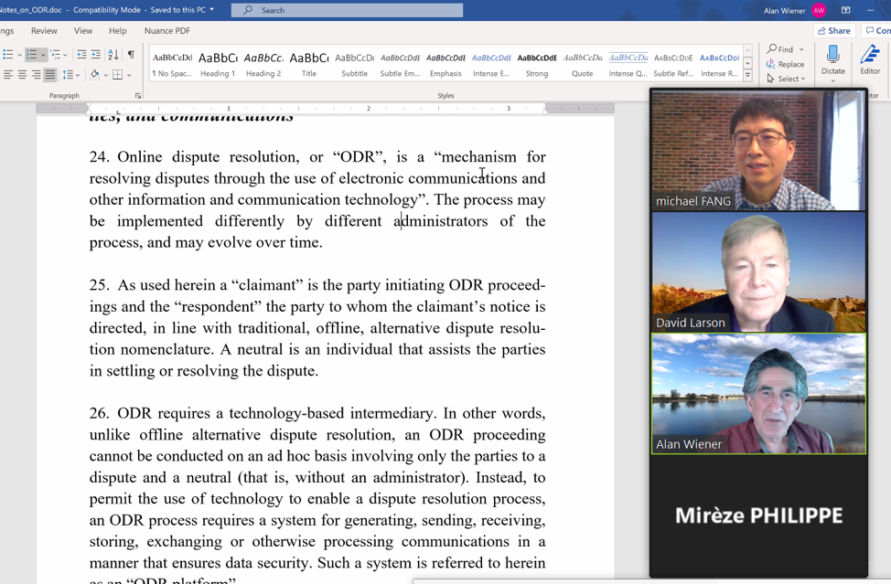
Task: Sort text A to Z
Action: tap(113, 55)
